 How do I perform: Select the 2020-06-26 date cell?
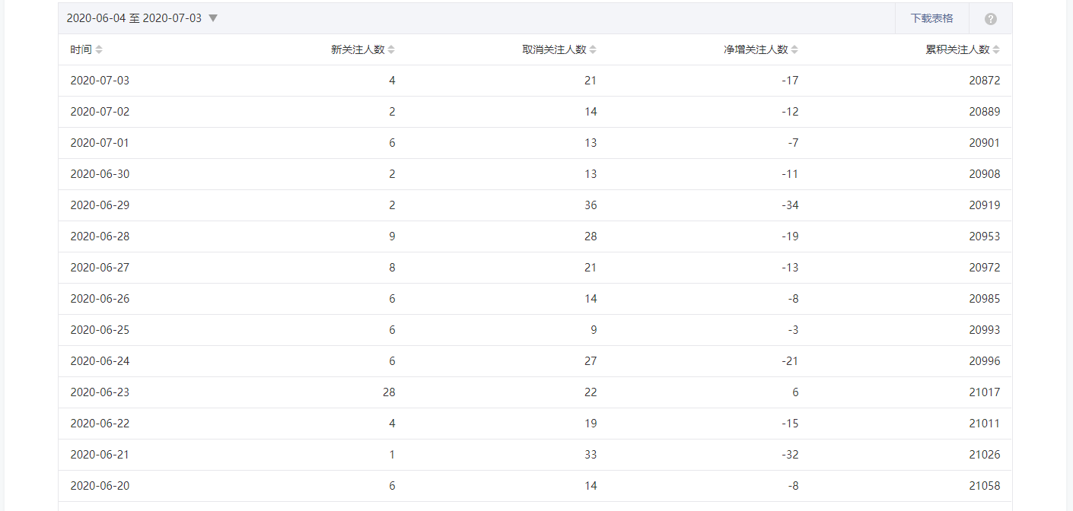(100, 299)
